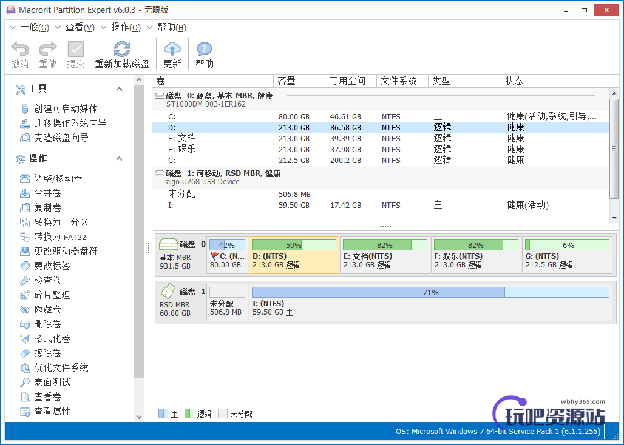Choose 格式化卷 operation
The width and height of the screenshot is (624, 445).
pos(46,338)
